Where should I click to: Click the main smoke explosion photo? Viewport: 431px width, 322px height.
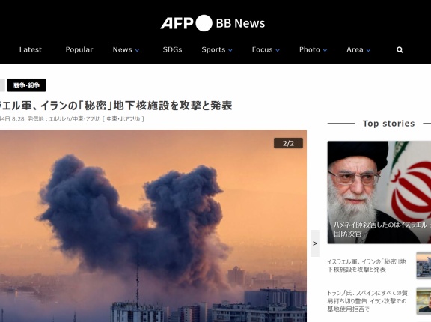pyautogui.click(x=153, y=225)
